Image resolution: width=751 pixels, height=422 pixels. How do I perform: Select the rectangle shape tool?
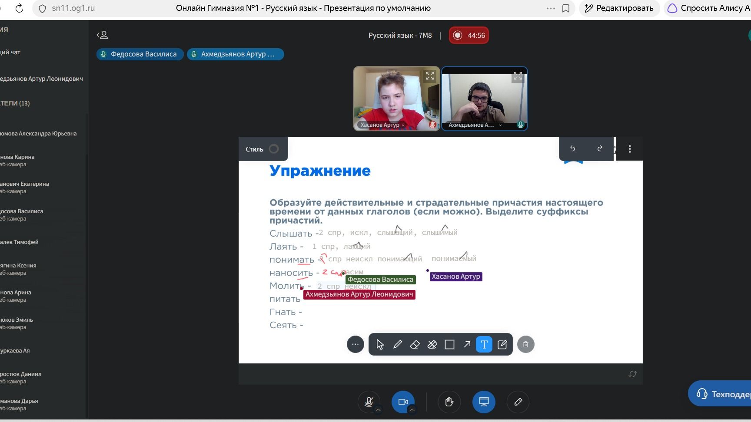tap(449, 345)
